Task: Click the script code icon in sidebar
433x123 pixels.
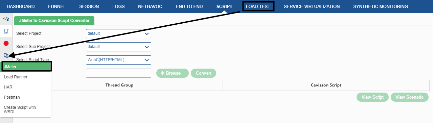Action: [6, 19]
